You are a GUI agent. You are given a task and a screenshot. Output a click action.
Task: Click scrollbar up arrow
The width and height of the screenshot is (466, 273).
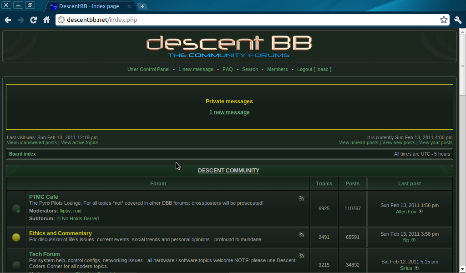click(462, 31)
